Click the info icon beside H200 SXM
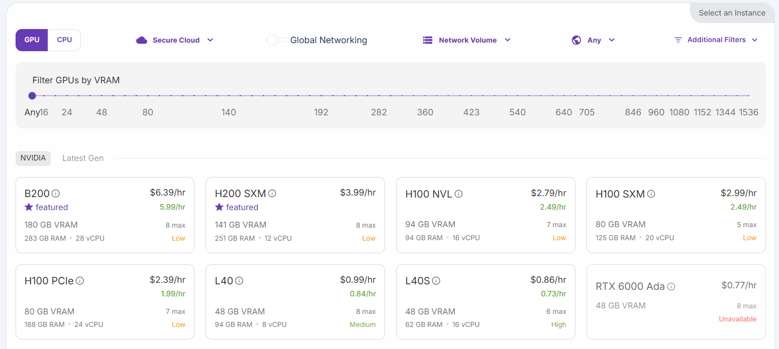Screen dimensions: 779x349 click(x=272, y=194)
